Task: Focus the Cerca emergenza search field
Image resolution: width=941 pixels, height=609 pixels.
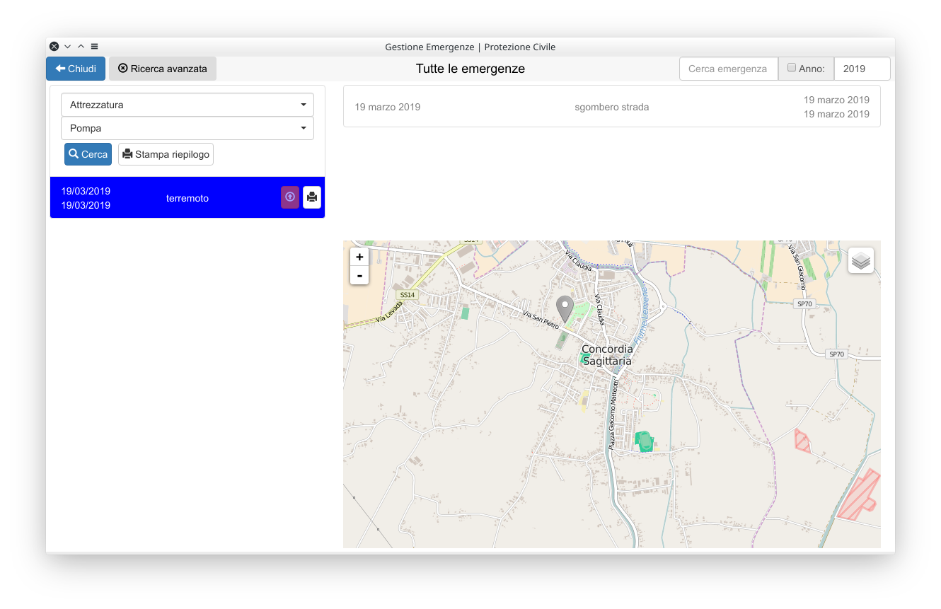Action: 728,69
